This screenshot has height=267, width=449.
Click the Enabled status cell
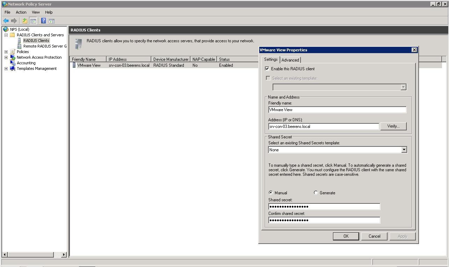pyautogui.click(x=226, y=65)
